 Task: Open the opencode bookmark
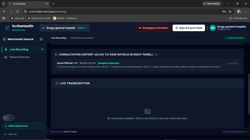[18, 18]
